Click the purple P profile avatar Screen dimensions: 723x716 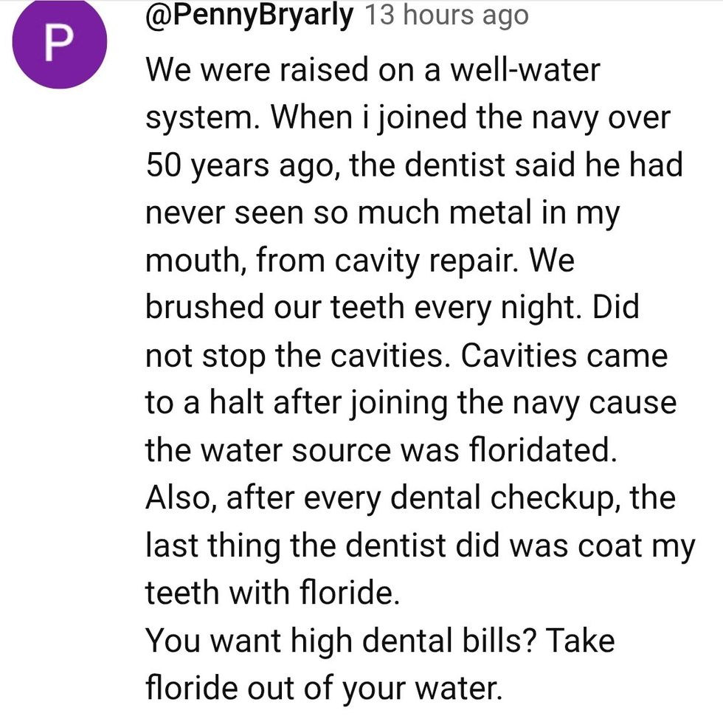point(60,43)
